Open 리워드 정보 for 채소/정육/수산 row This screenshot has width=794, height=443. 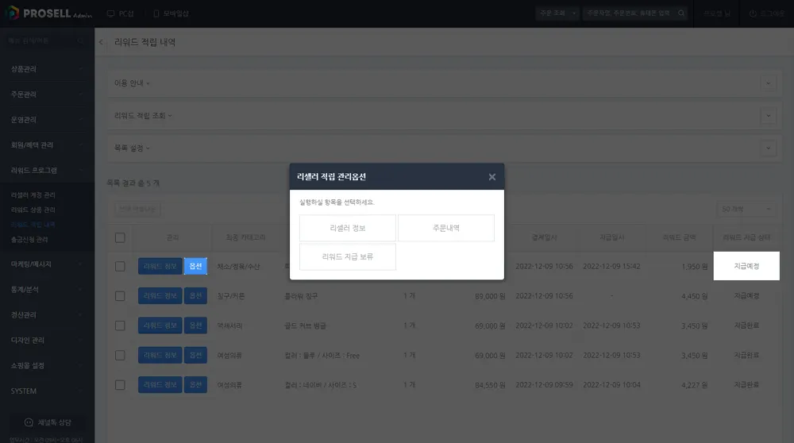point(160,266)
